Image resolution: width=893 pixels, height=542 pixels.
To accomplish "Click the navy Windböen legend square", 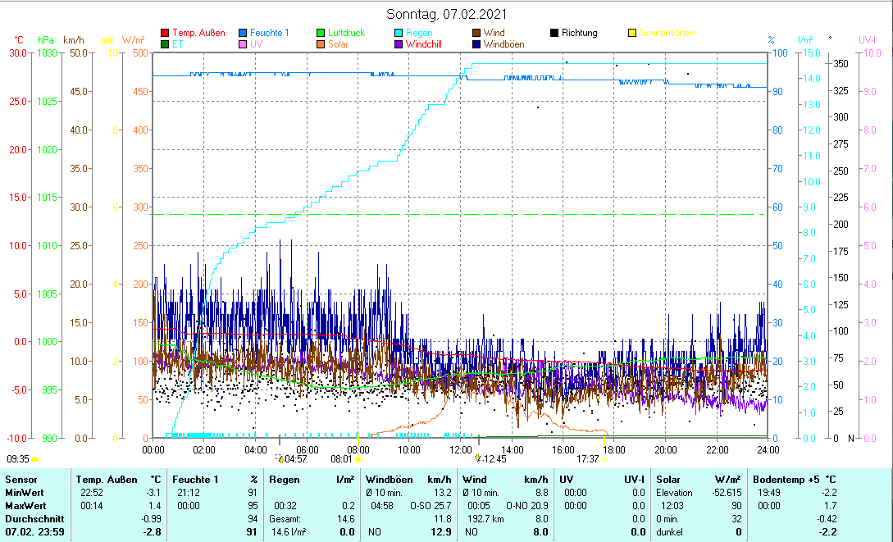I will pos(477,44).
